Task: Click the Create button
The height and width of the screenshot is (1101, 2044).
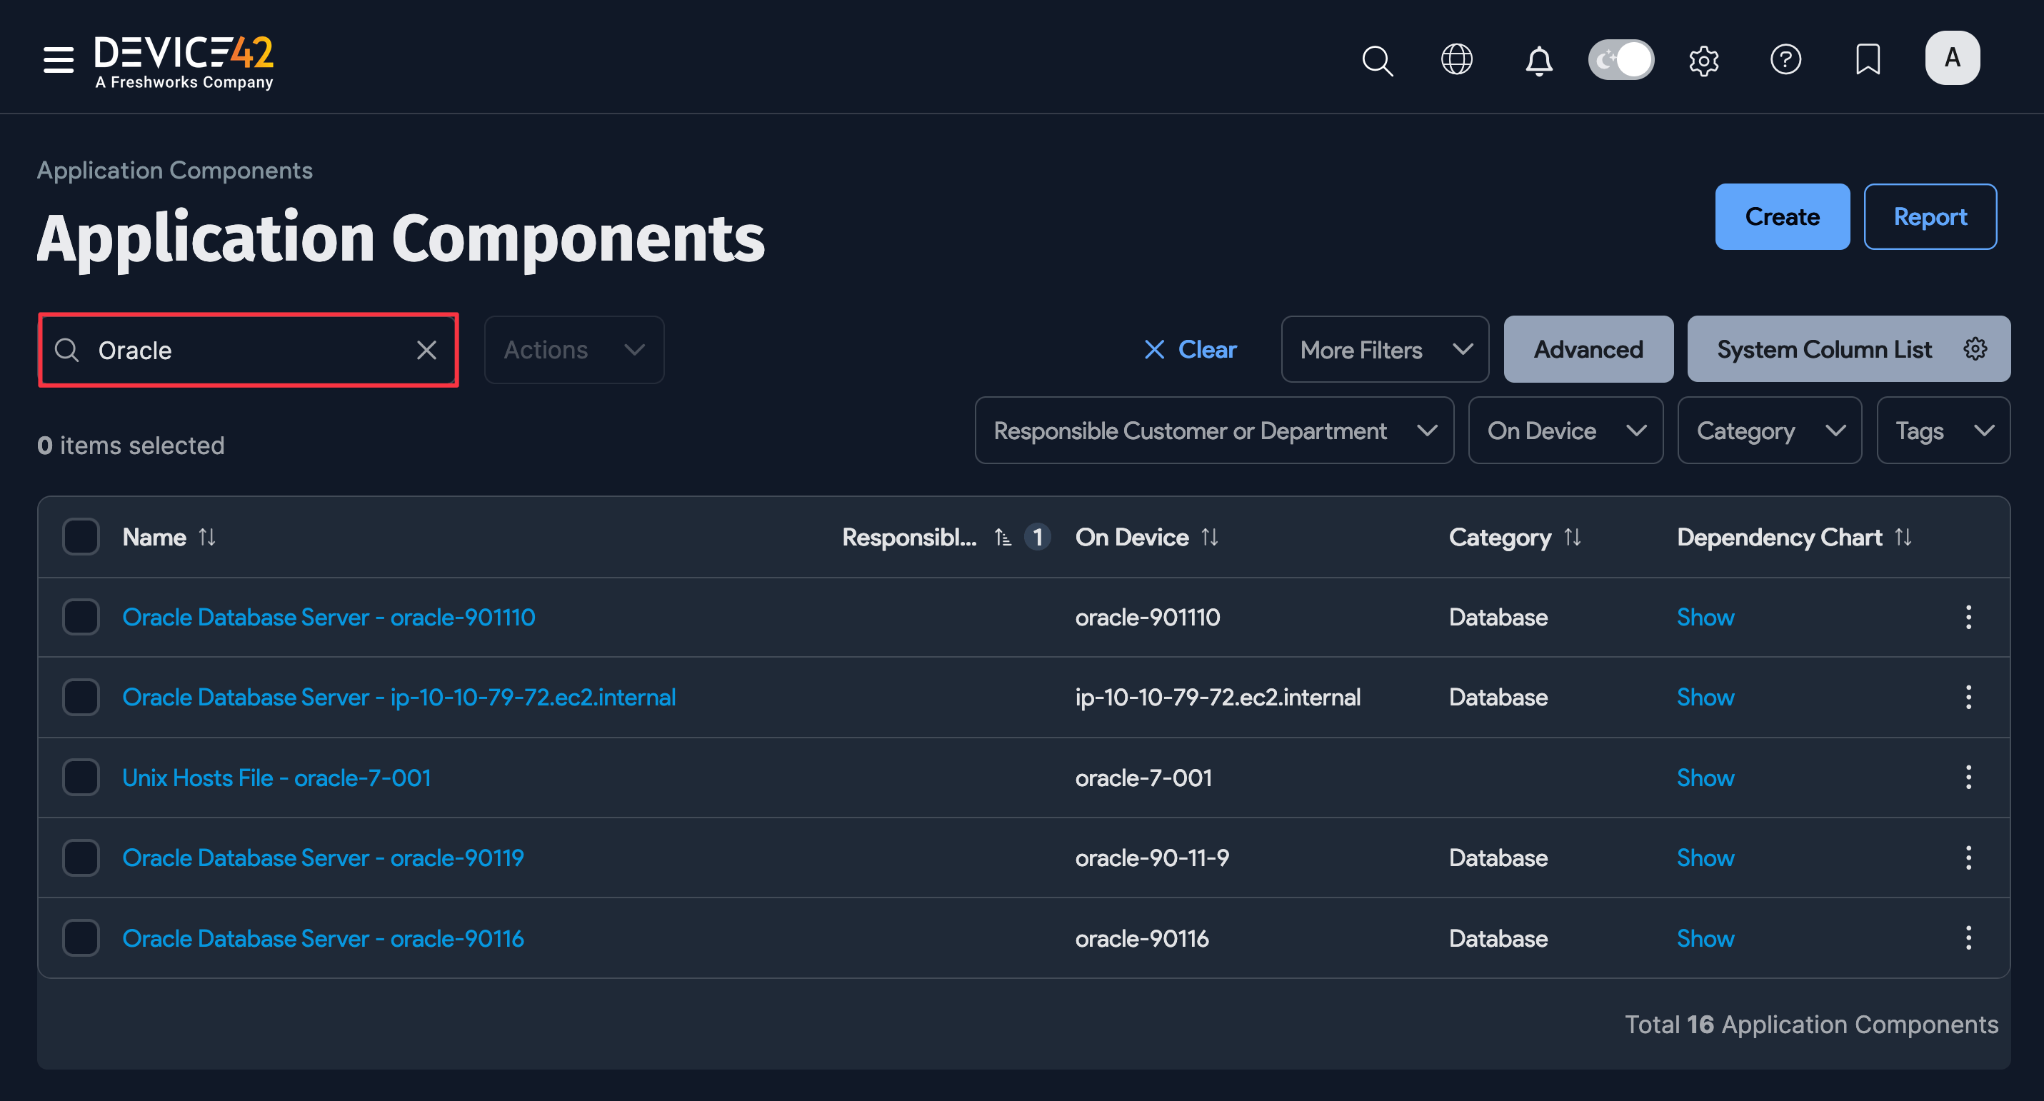Action: [1782, 216]
